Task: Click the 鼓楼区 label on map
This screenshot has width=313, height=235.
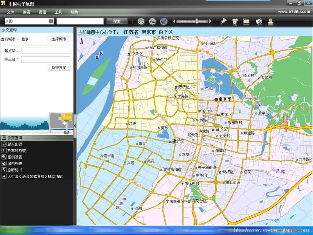Action: 184,87
